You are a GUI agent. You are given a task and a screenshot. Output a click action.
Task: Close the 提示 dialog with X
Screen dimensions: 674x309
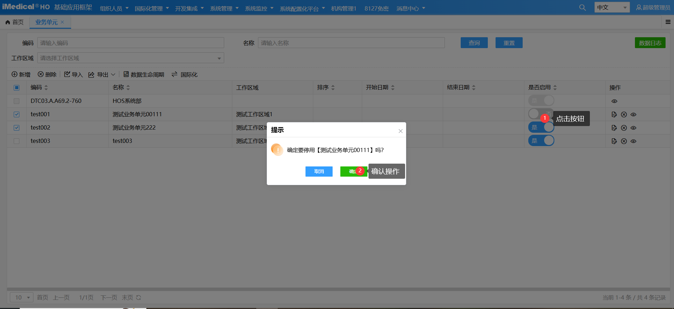click(401, 131)
